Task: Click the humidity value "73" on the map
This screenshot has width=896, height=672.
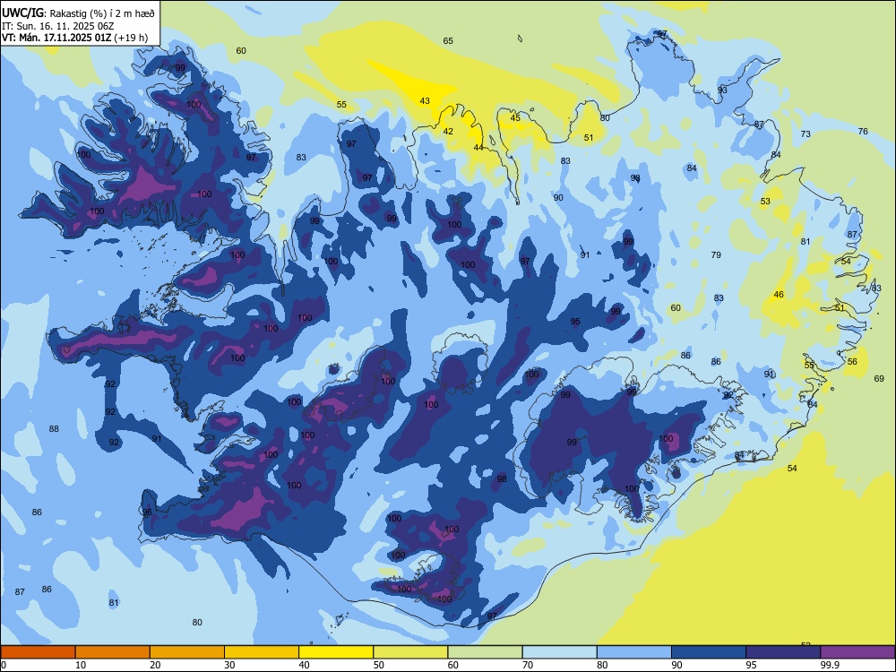Action: [806, 134]
